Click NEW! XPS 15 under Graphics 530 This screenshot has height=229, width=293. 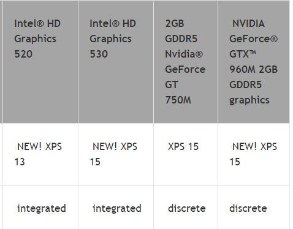(x=116, y=154)
